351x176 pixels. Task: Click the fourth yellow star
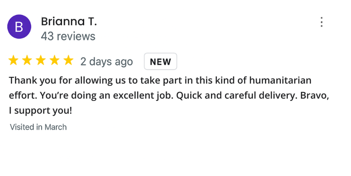coord(54,60)
